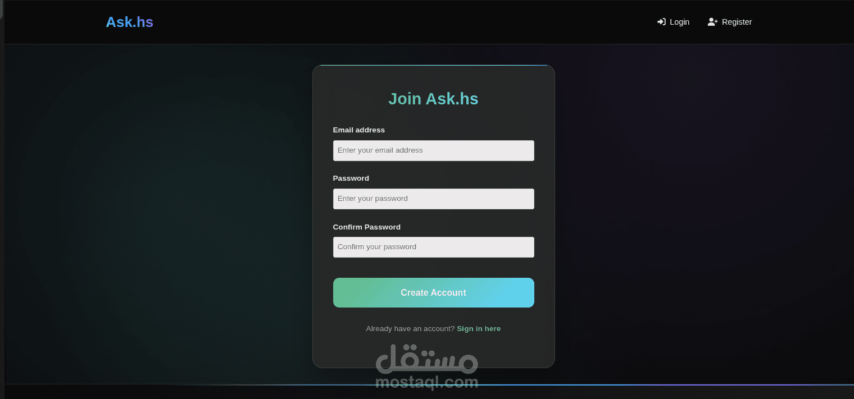Select the Register text in navigation
The width and height of the screenshot is (854, 399).
pos(737,22)
